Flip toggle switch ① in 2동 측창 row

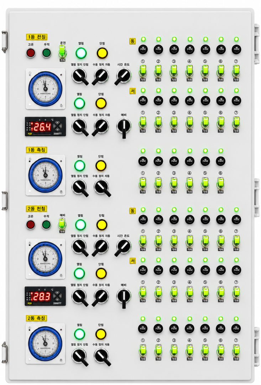[x=143, y=351]
